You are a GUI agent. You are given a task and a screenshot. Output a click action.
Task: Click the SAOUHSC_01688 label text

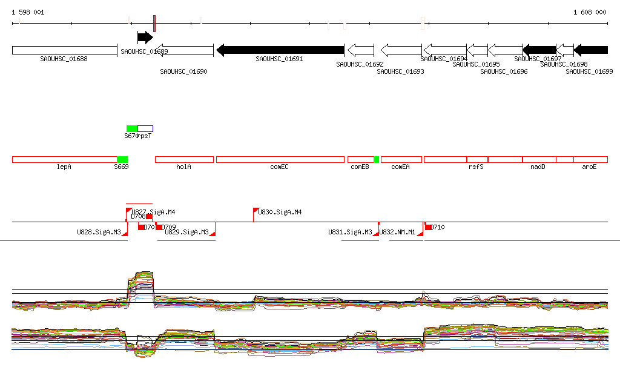click(x=64, y=59)
